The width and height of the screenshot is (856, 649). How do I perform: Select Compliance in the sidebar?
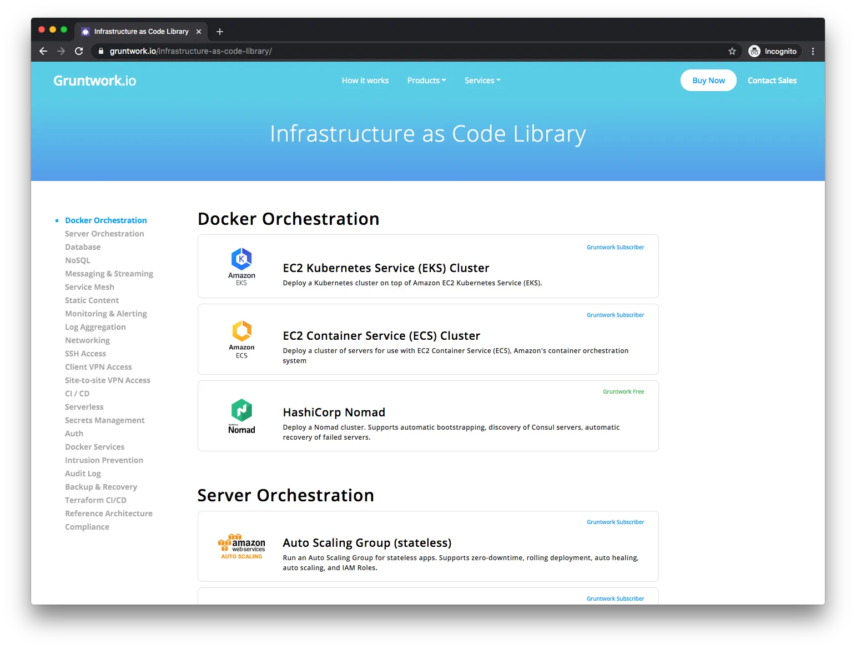(x=87, y=527)
